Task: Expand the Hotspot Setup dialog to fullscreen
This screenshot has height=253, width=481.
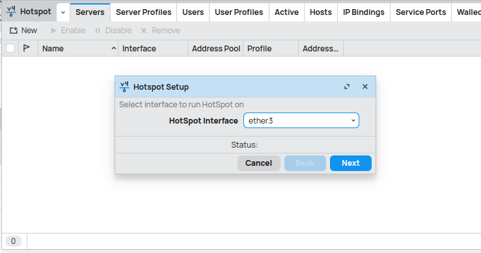Action: (347, 87)
